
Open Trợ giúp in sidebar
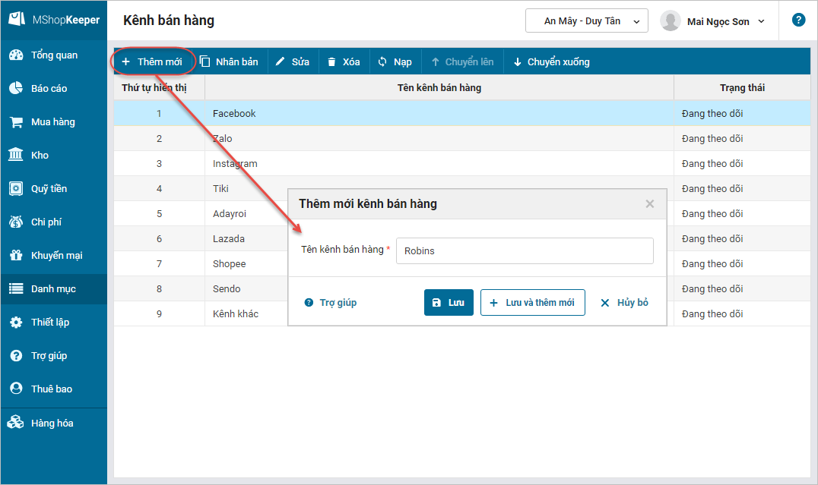(x=54, y=355)
